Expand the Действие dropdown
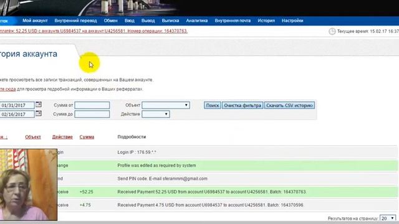Viewport: 399px width, 224px height. (x=156, y=114)
